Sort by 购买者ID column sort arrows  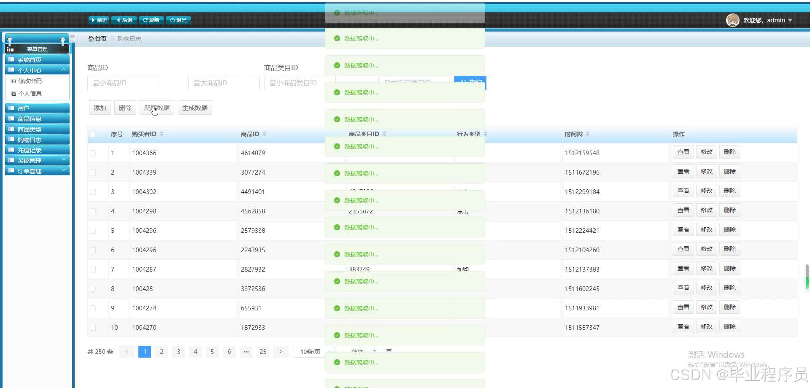click(x=162, y=134)
